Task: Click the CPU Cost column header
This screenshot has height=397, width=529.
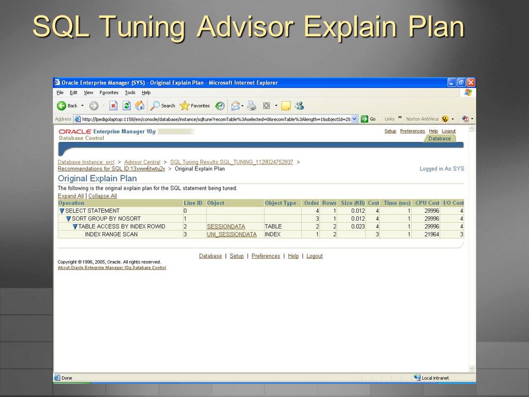Action: 427,203
